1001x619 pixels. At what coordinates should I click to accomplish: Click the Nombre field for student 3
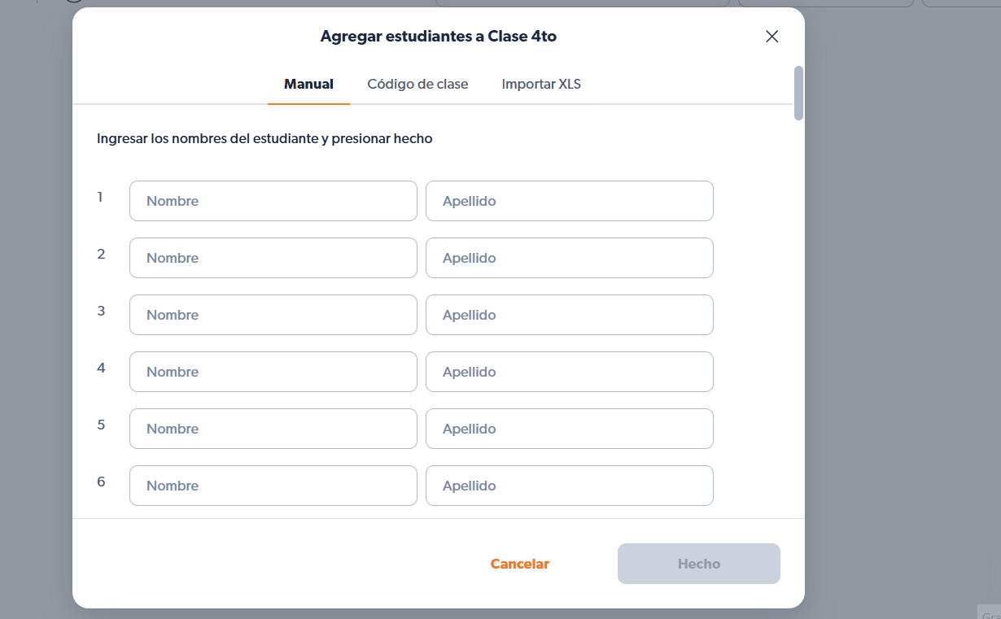[x=273, y=315]
